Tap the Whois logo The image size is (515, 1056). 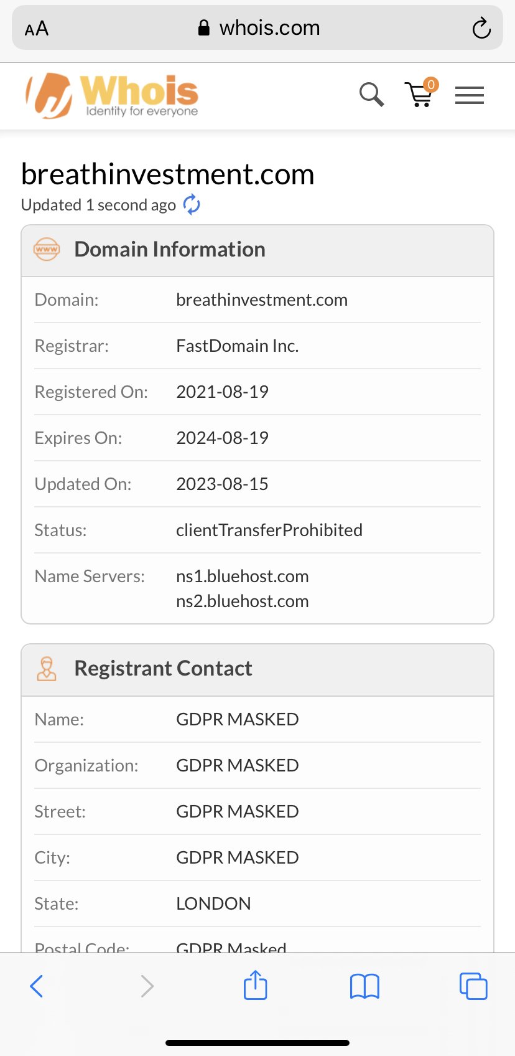[112, 95]
